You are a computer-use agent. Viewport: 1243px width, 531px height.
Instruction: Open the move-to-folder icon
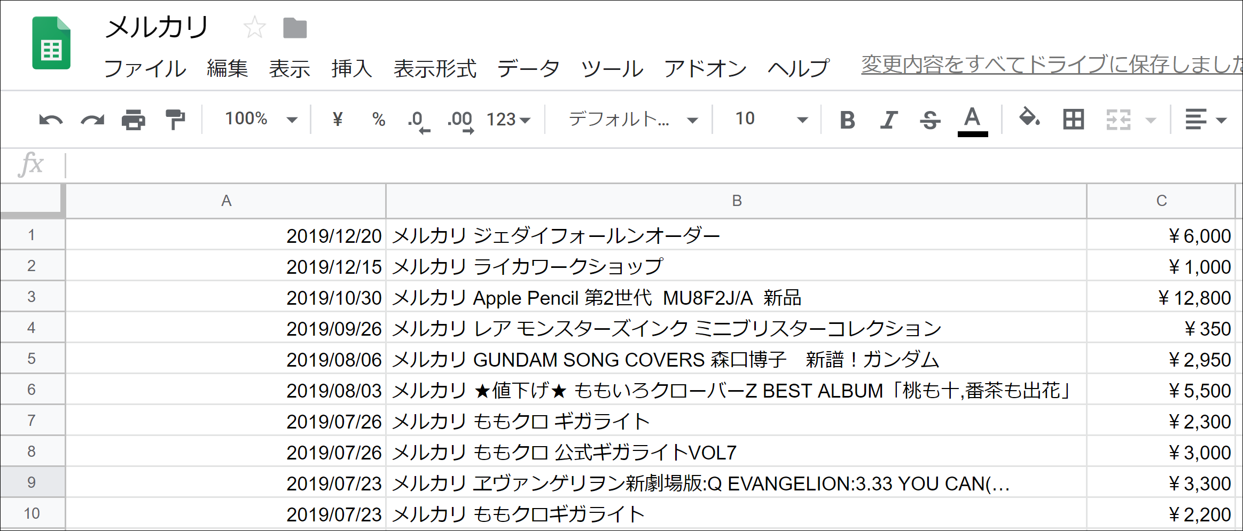tap(295, 28)
